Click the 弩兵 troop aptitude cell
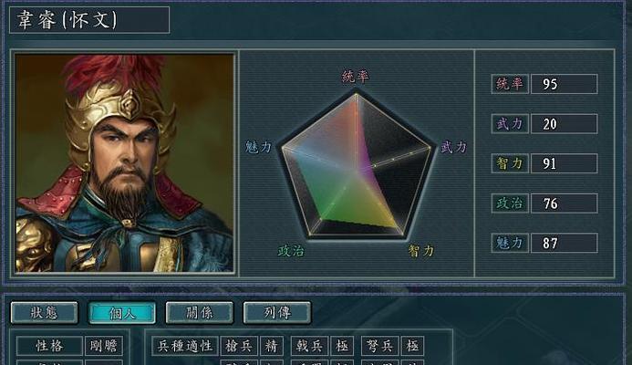This screenshot has height=365, width=632. (x=380, y=346)
